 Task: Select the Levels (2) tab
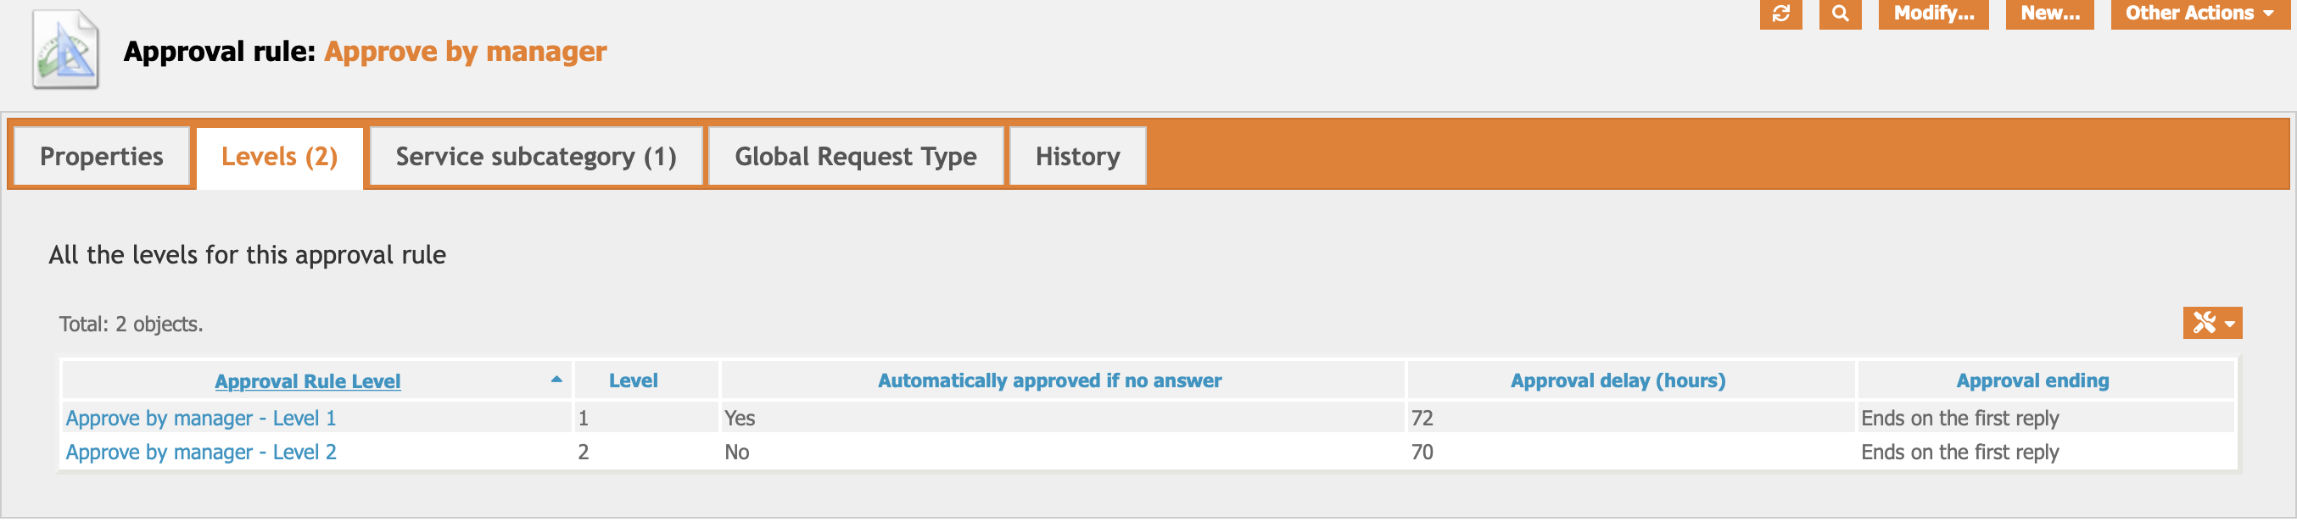[x=279, y=157]
